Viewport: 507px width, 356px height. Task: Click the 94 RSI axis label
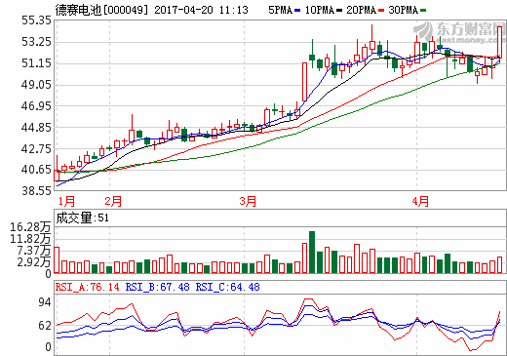pyautogui.click(x=45, y=302)
